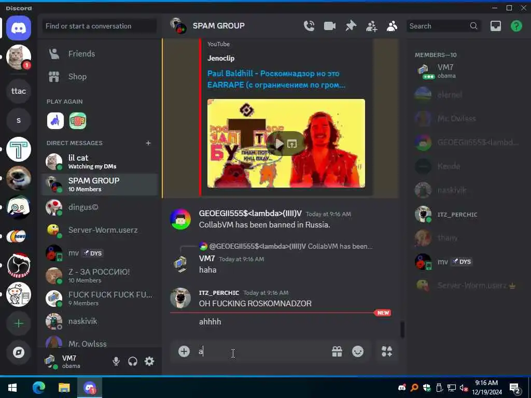The image size is (531, 398).
Task: Click VM7 in the members list
Action: pos(467,71)
